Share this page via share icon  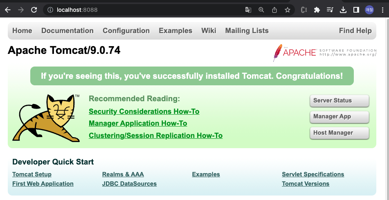pyautogui.click(x=274, y=10)
